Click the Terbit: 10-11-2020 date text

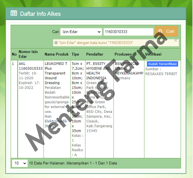click(28, 76)
